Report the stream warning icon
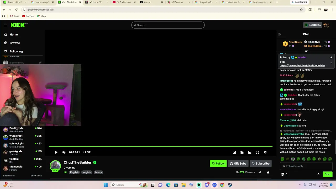Viewport: 336px width, 189px height. (268, 172)
